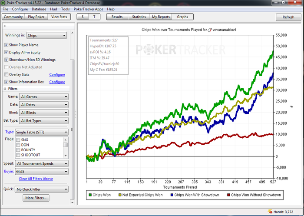This screenshot has height=216, width=304.
Task: Click Configure link next to Overlay Stats
Action: point(57,74)
